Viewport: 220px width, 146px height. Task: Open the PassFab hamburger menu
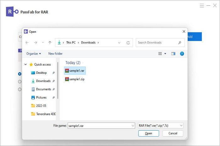click(x=202, y=5)
